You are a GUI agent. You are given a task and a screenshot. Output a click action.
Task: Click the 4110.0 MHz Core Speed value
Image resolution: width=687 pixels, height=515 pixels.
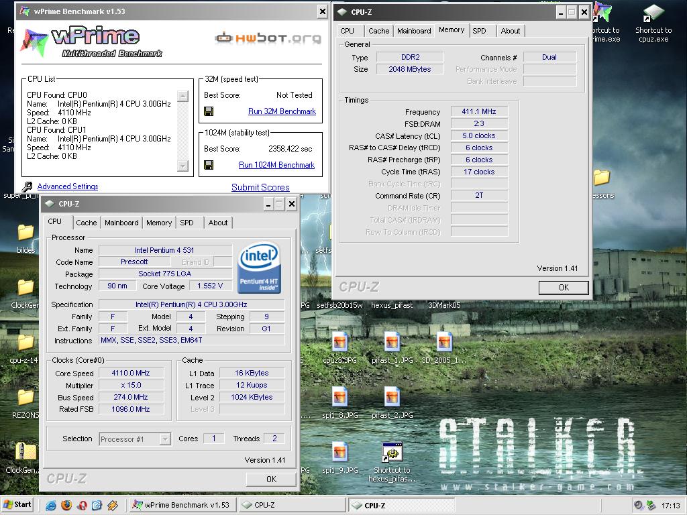coord(131,373)
